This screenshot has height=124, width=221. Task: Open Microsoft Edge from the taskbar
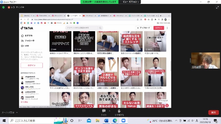click(x=115, y=121)
